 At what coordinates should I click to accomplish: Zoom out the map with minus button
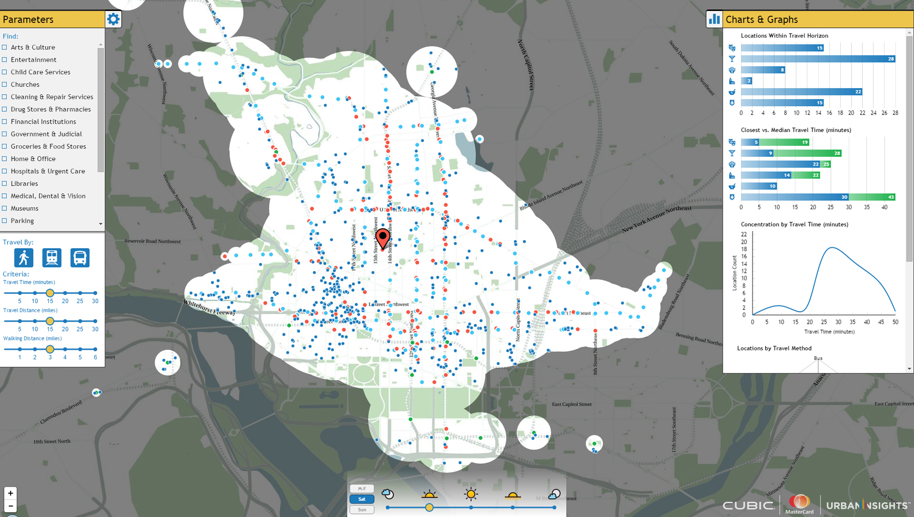click(10, 506)
